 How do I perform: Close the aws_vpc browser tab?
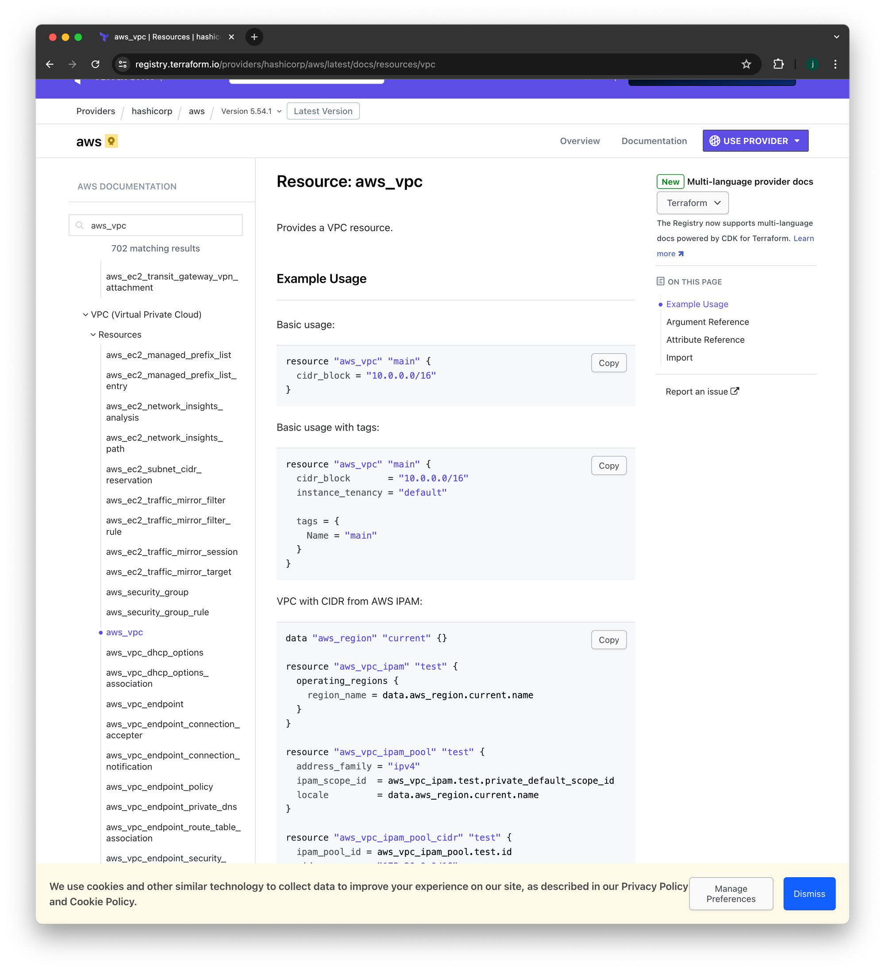(x=231, y=37)
